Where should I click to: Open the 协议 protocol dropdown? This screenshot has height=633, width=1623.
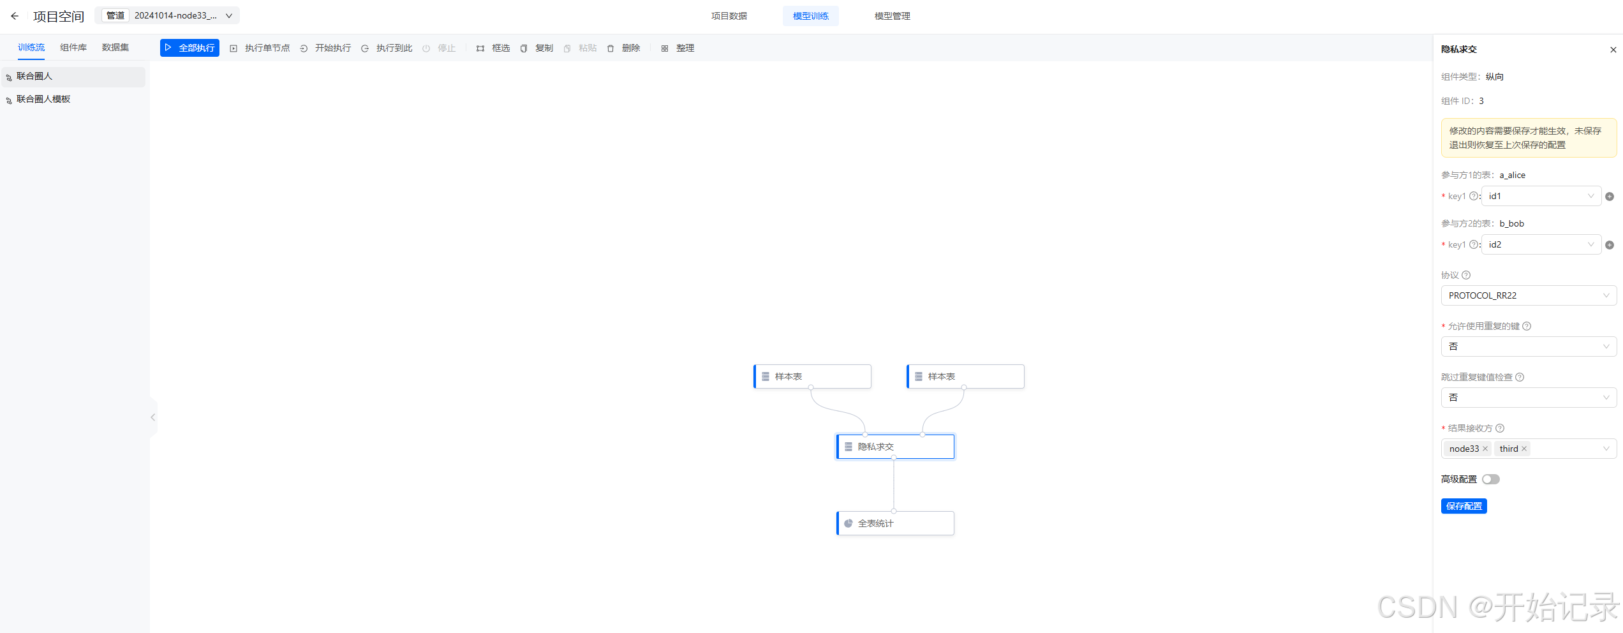coord(1528,295)
